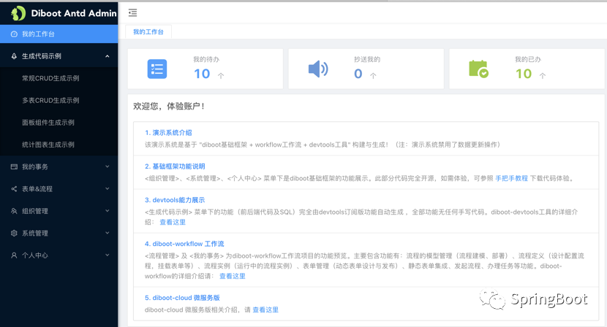
Task: Collapse the sidebar with the menu-fold icon
Action: [133, 12]
